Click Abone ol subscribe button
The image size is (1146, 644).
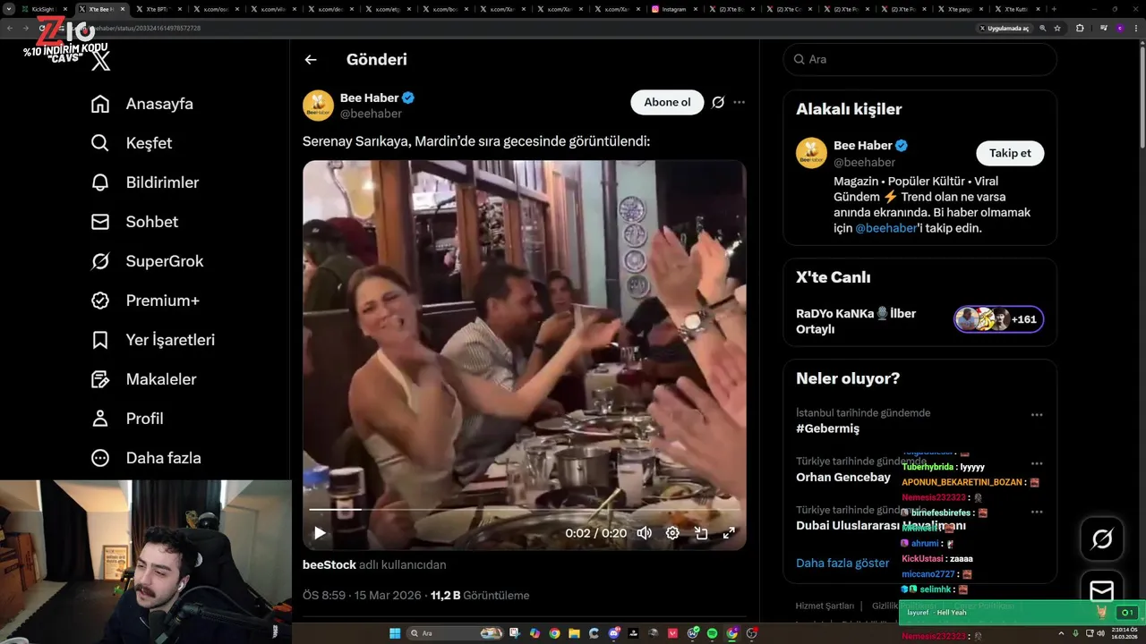click(667, 102)
